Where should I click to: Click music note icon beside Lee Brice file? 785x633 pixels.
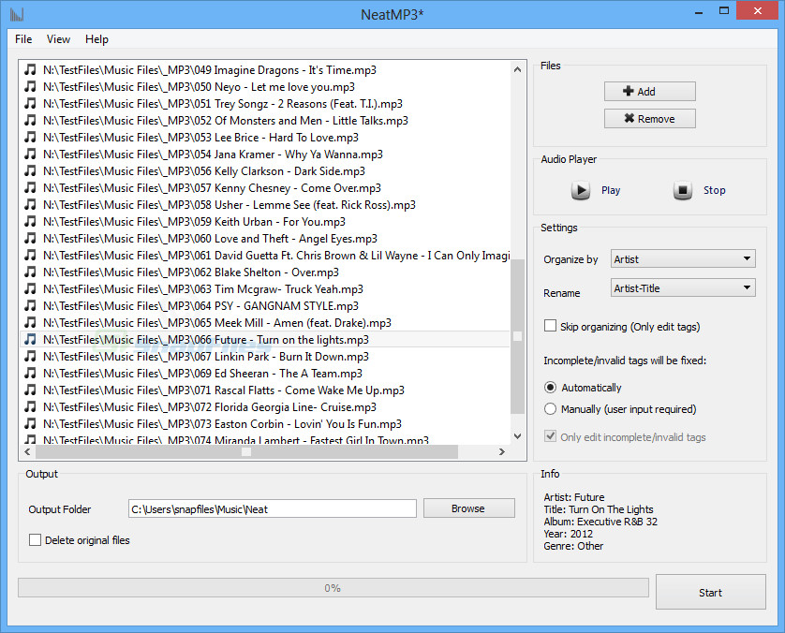click(x=31, y=137)
